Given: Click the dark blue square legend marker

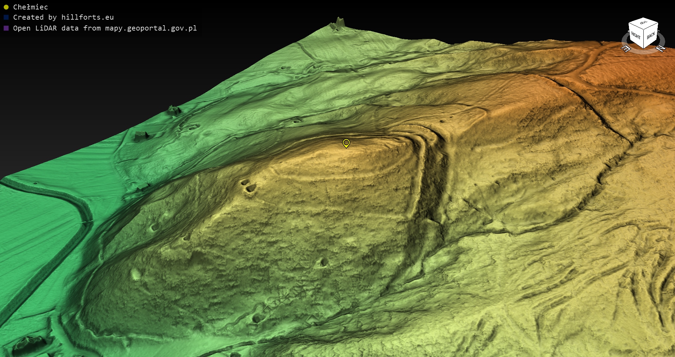Looking at the screenshot, I should click(6, 17).
